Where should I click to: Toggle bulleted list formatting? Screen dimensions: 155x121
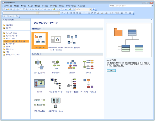click(x=89, y=13)
